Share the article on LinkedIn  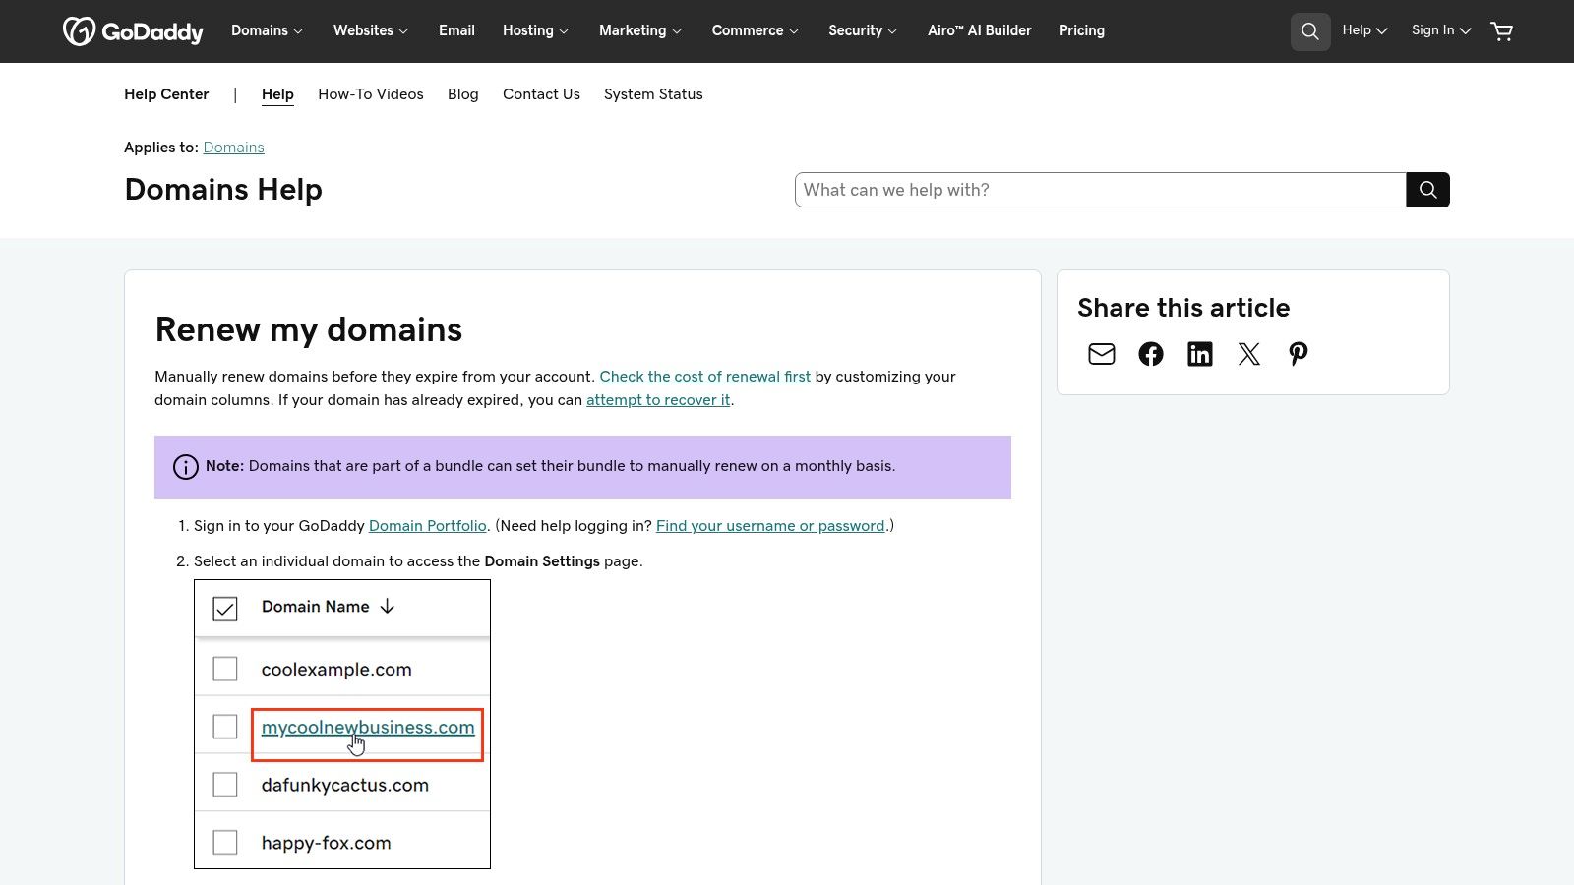pyautogui.click(x=1199, y=354)
